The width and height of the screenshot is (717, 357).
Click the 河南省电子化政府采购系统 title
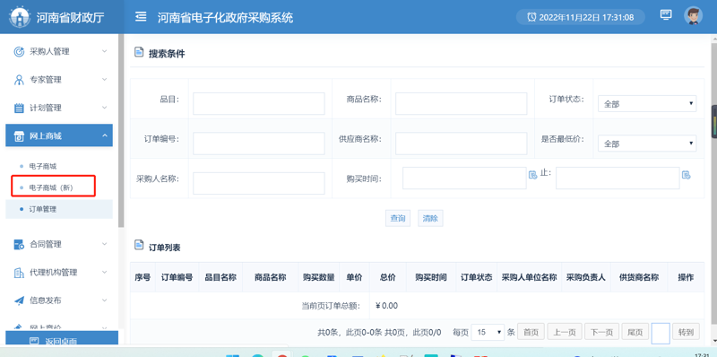226,17
